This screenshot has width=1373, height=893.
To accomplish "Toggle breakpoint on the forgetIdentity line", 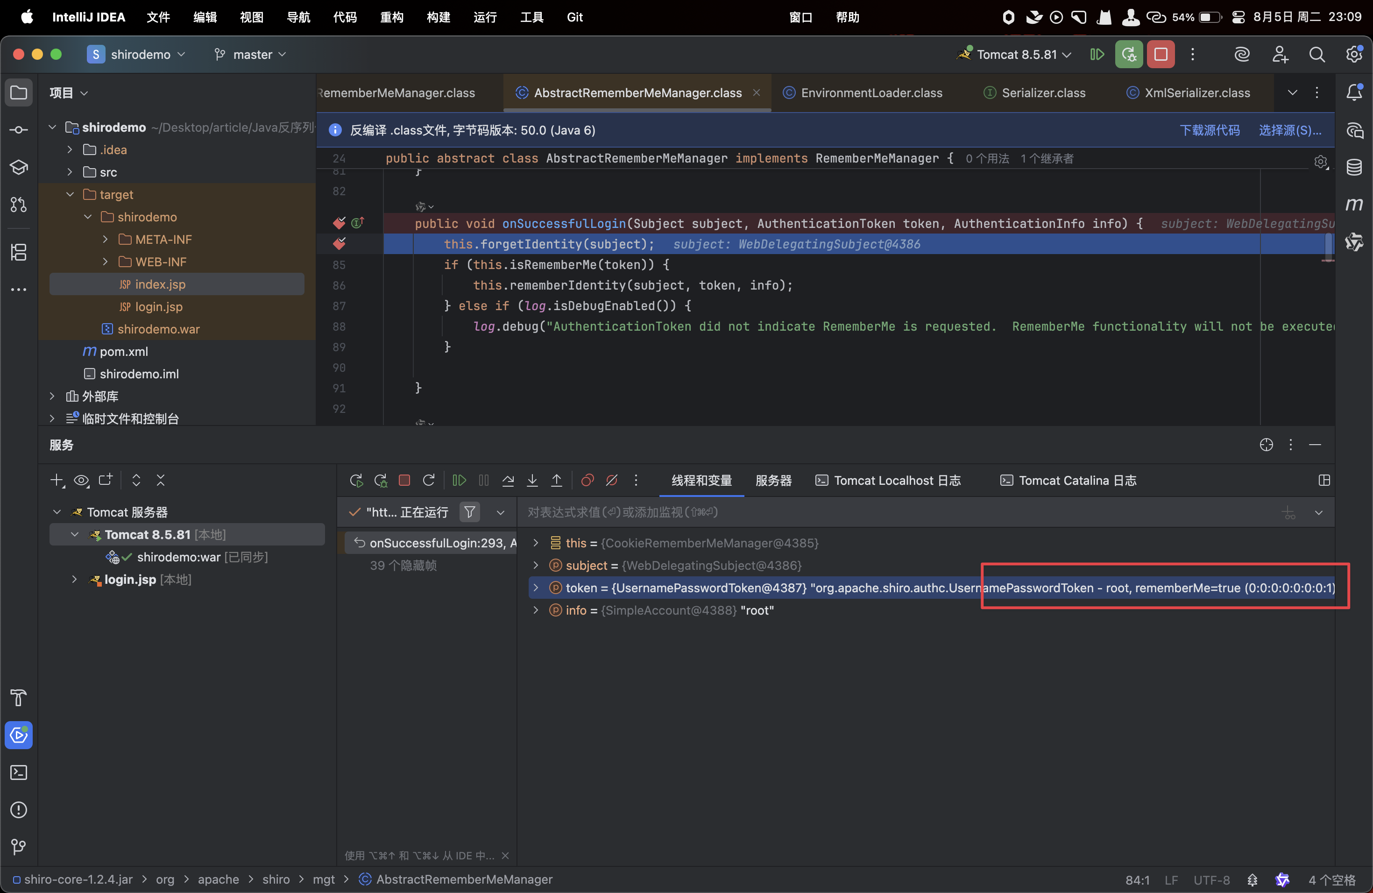I will [339, 244].
